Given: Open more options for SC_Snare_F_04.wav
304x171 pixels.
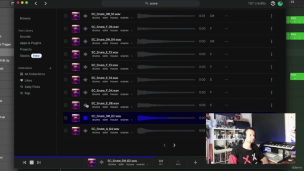Looking at the screenshot, I should pyautogui.click(x=271, y=93).
